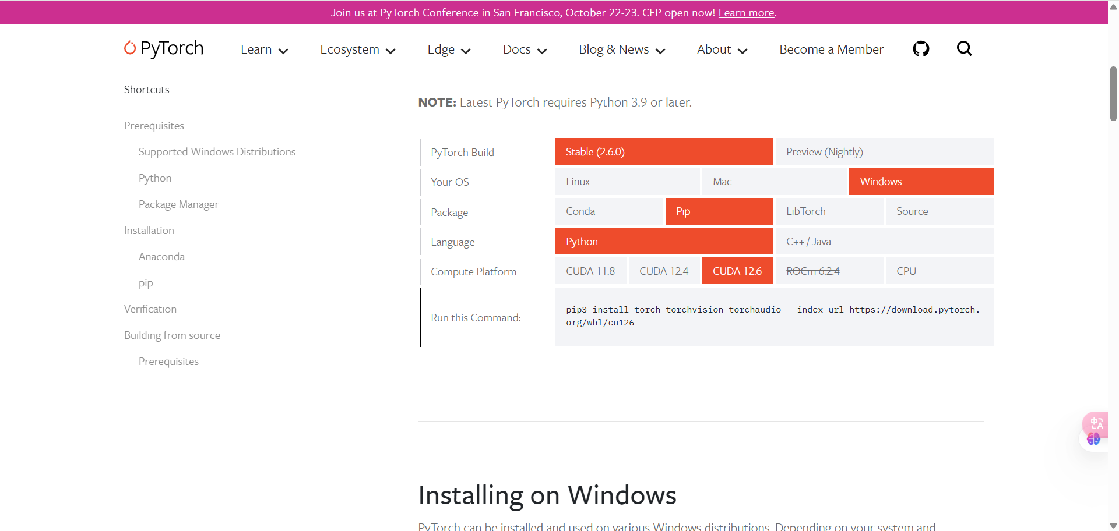Expand the Ecosystem dropdown menu
The height and width of the screenshot is (531, 1119).
(358, 49)
